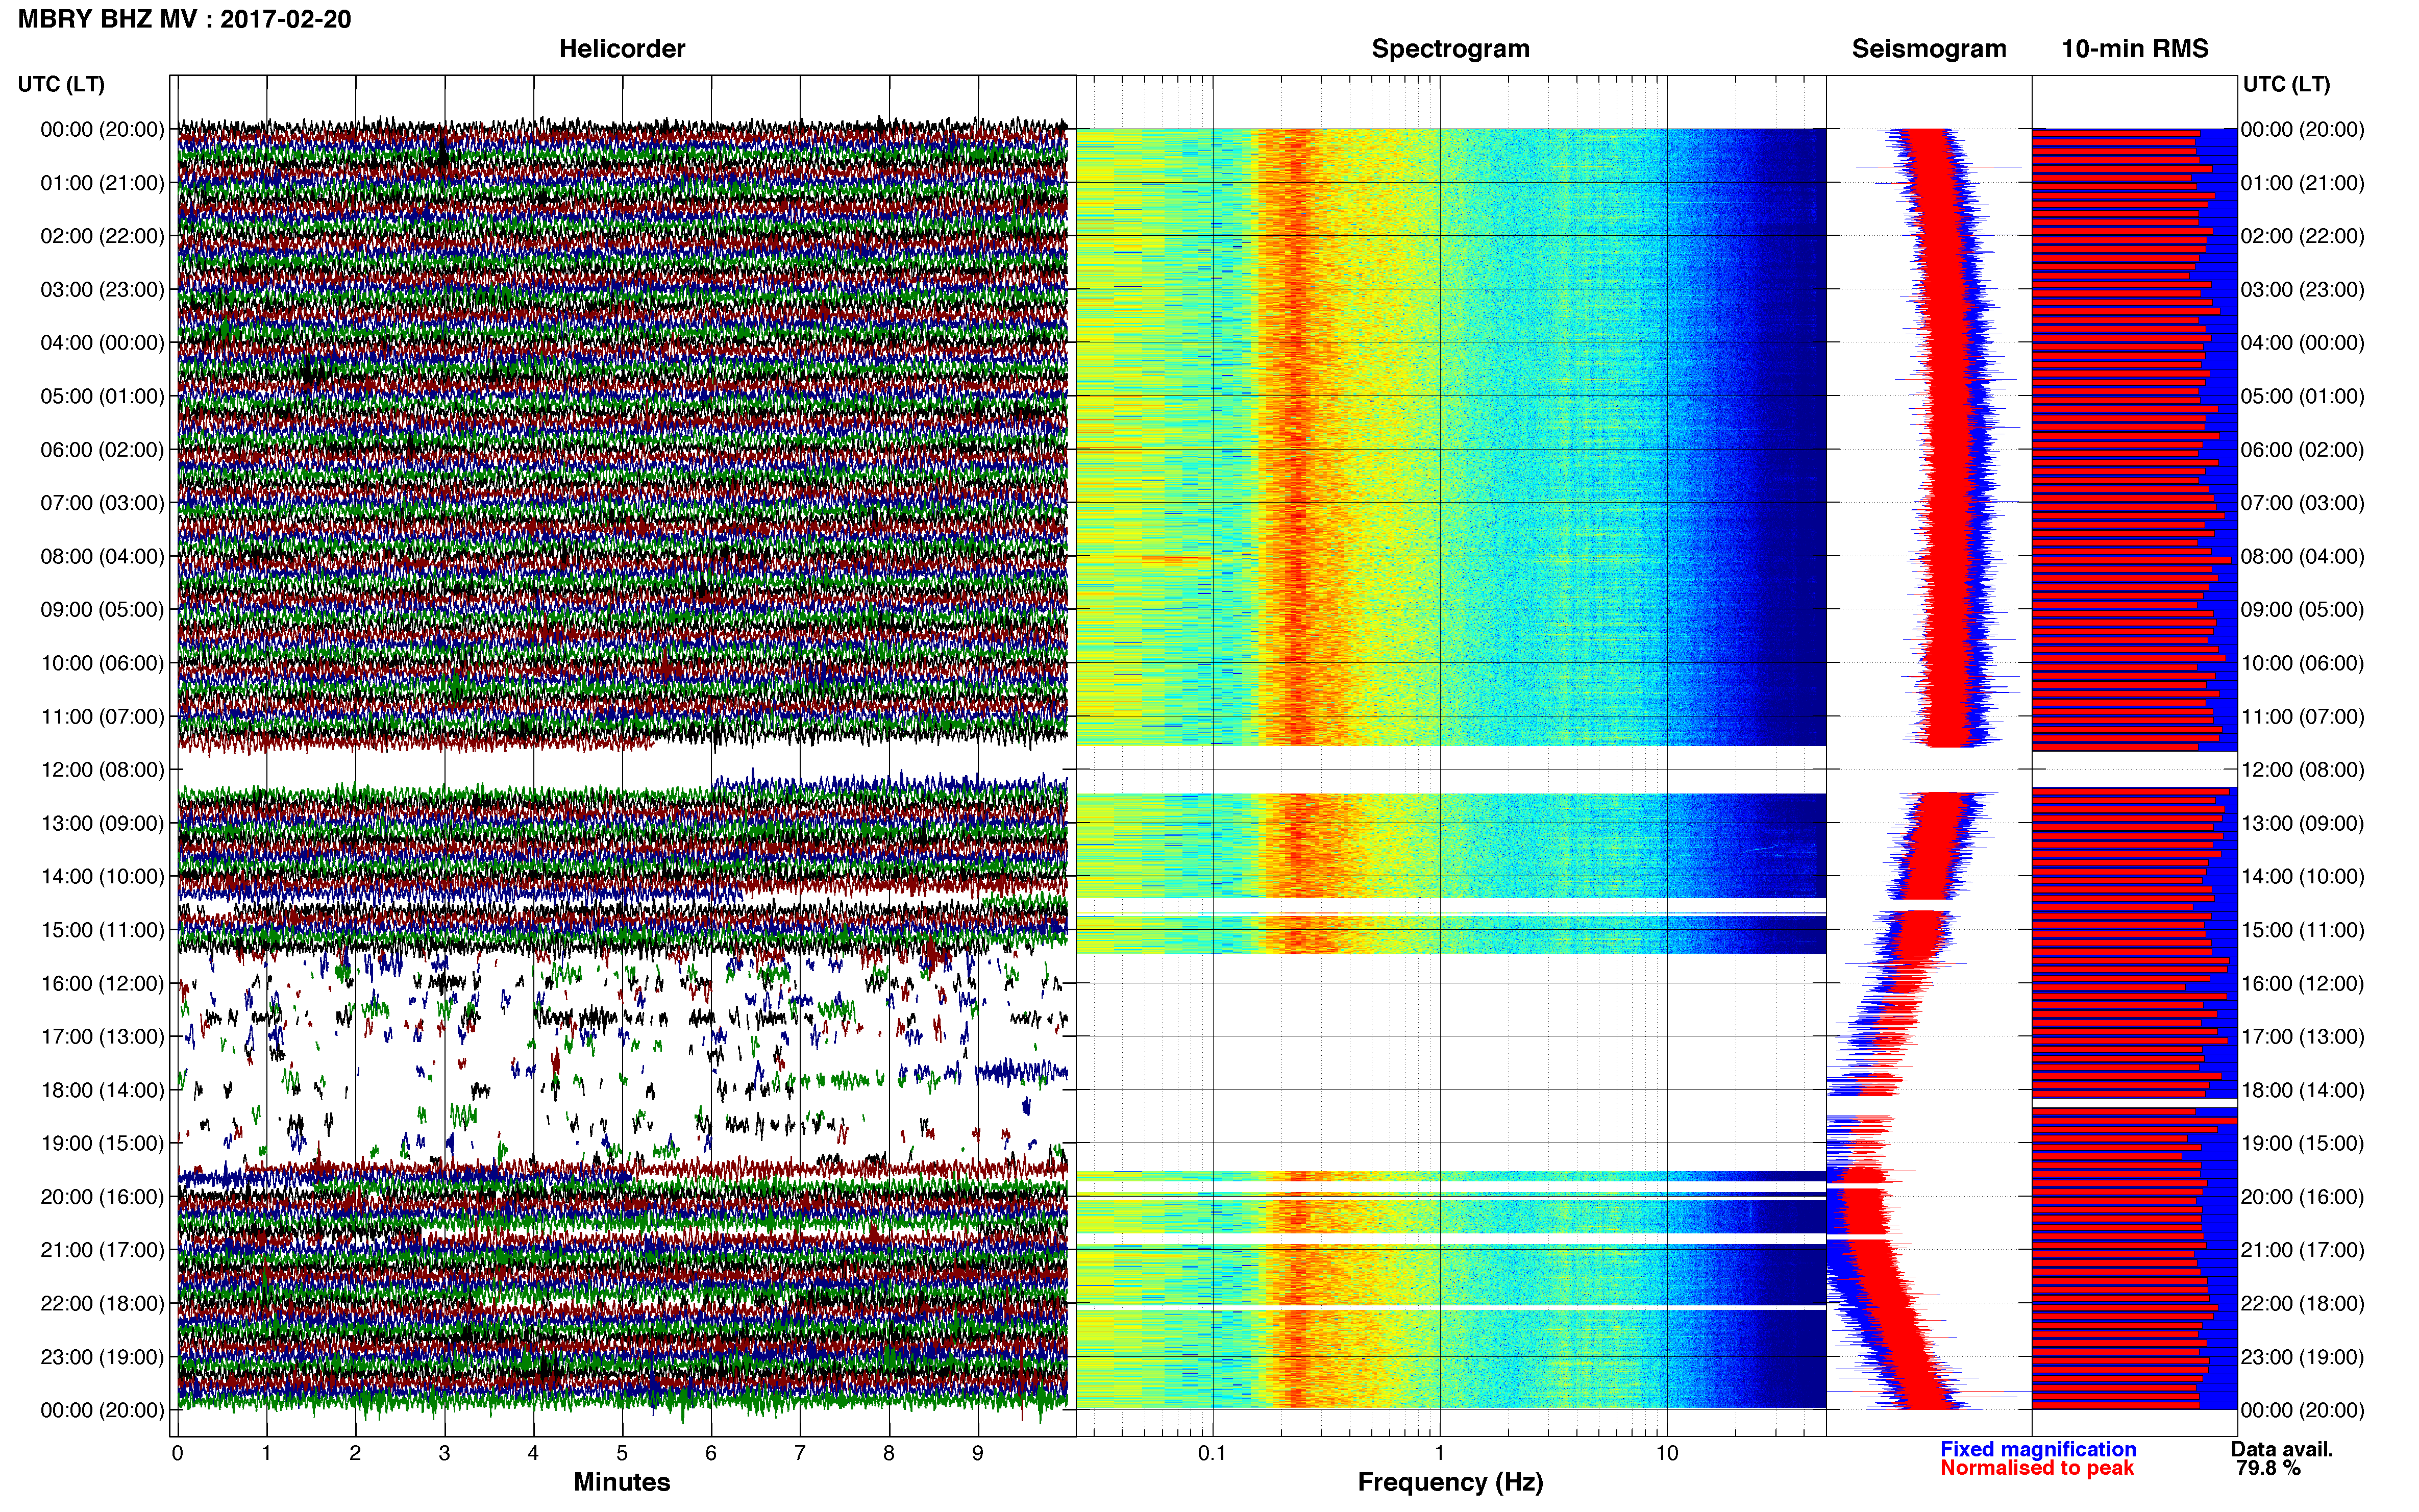Viewport: 2419px width, 1512px height.
Task: Click left time label '10:00 (06:00)'
Action: (102, 663)
